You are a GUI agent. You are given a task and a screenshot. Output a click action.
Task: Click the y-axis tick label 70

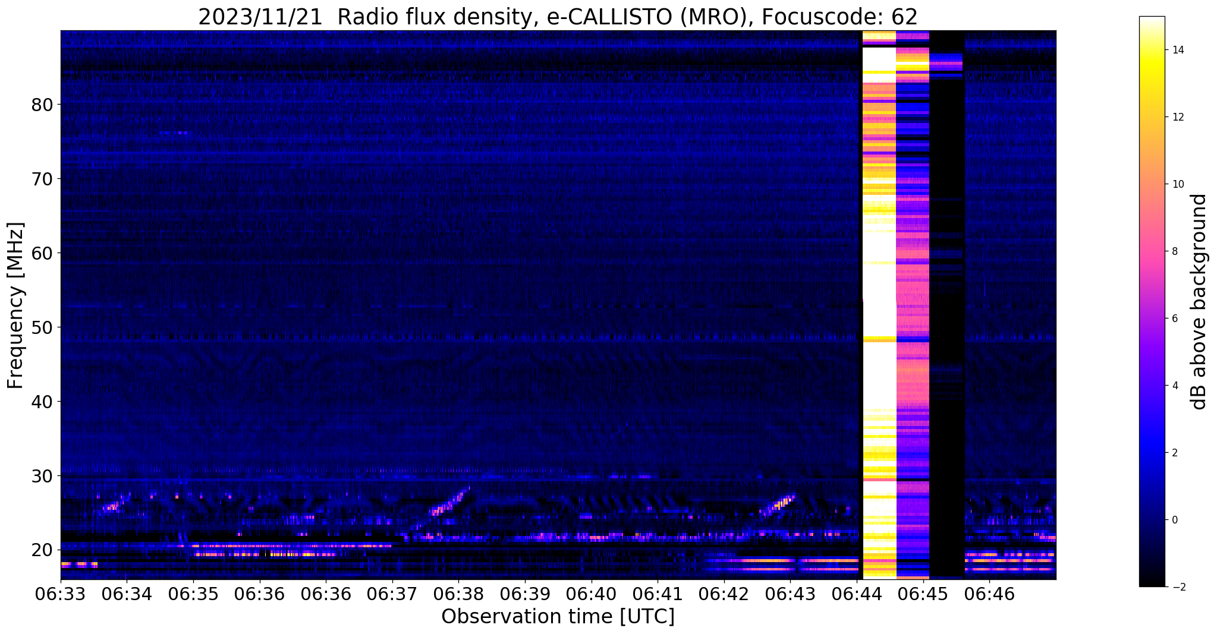[42, 179]
